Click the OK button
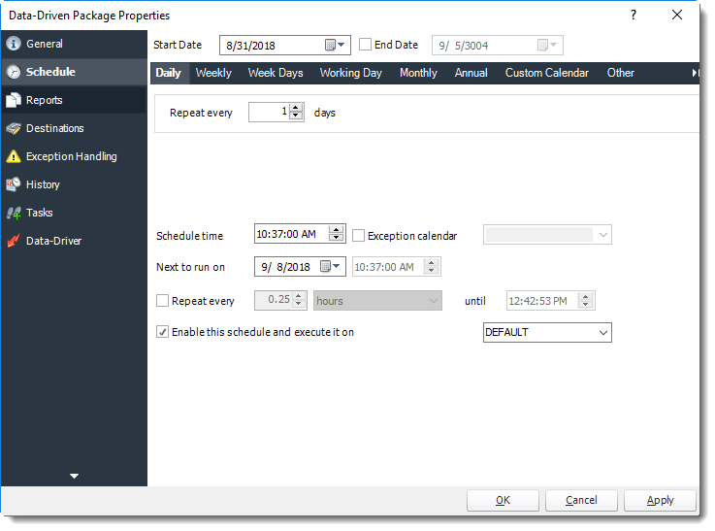This screenshot has width=715, height=531. [x=503, y=501]
